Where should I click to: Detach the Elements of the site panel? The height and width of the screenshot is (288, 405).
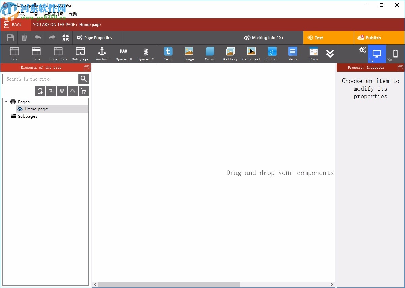(x=87, y=68)
